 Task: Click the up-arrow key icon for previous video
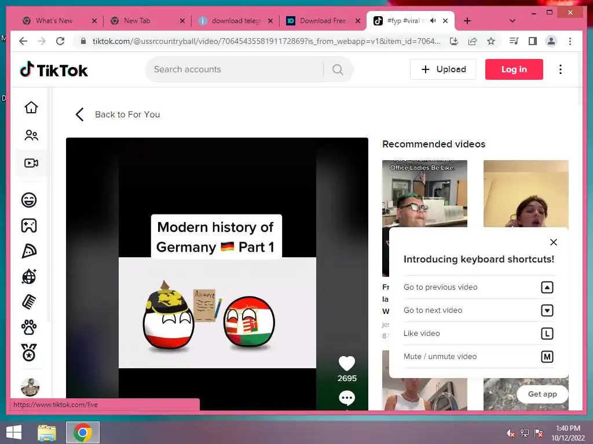pos(547,287)
